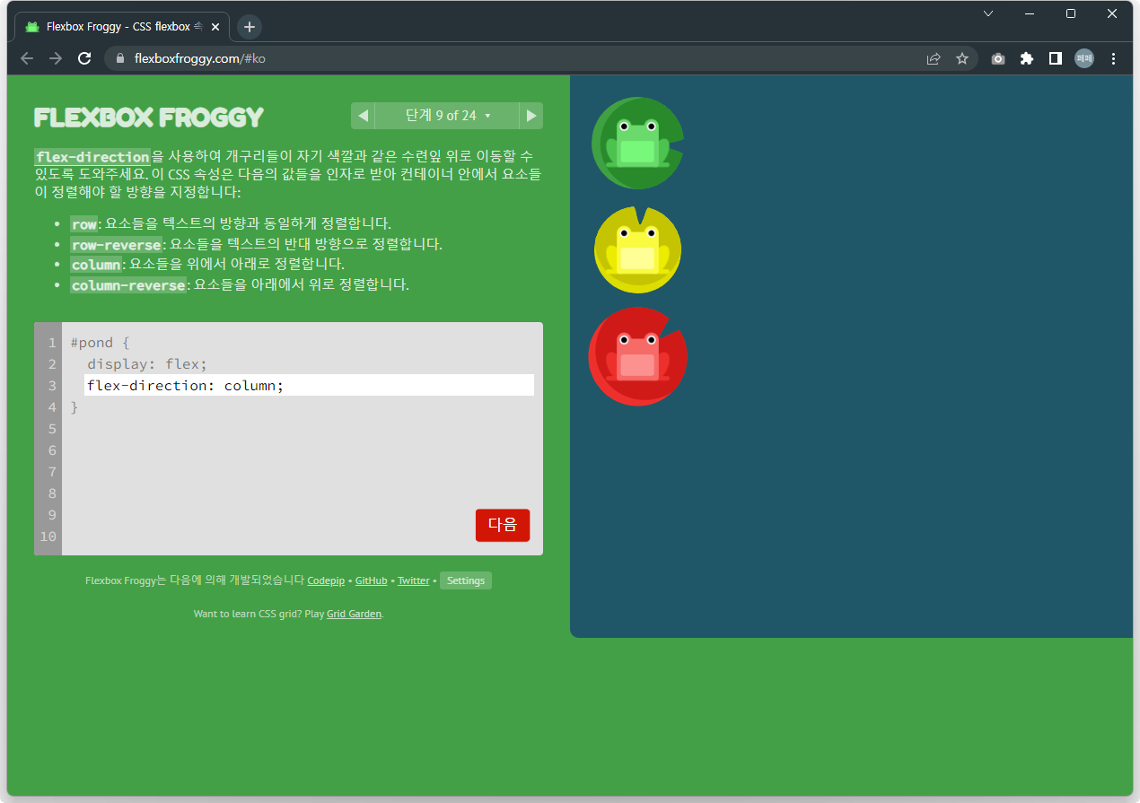Click the row-reverse code keyword
This screenshot has height=803, width=1140.
(117, 244)
